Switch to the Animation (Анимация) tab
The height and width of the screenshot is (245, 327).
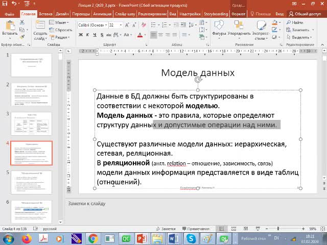coord(102,14)
